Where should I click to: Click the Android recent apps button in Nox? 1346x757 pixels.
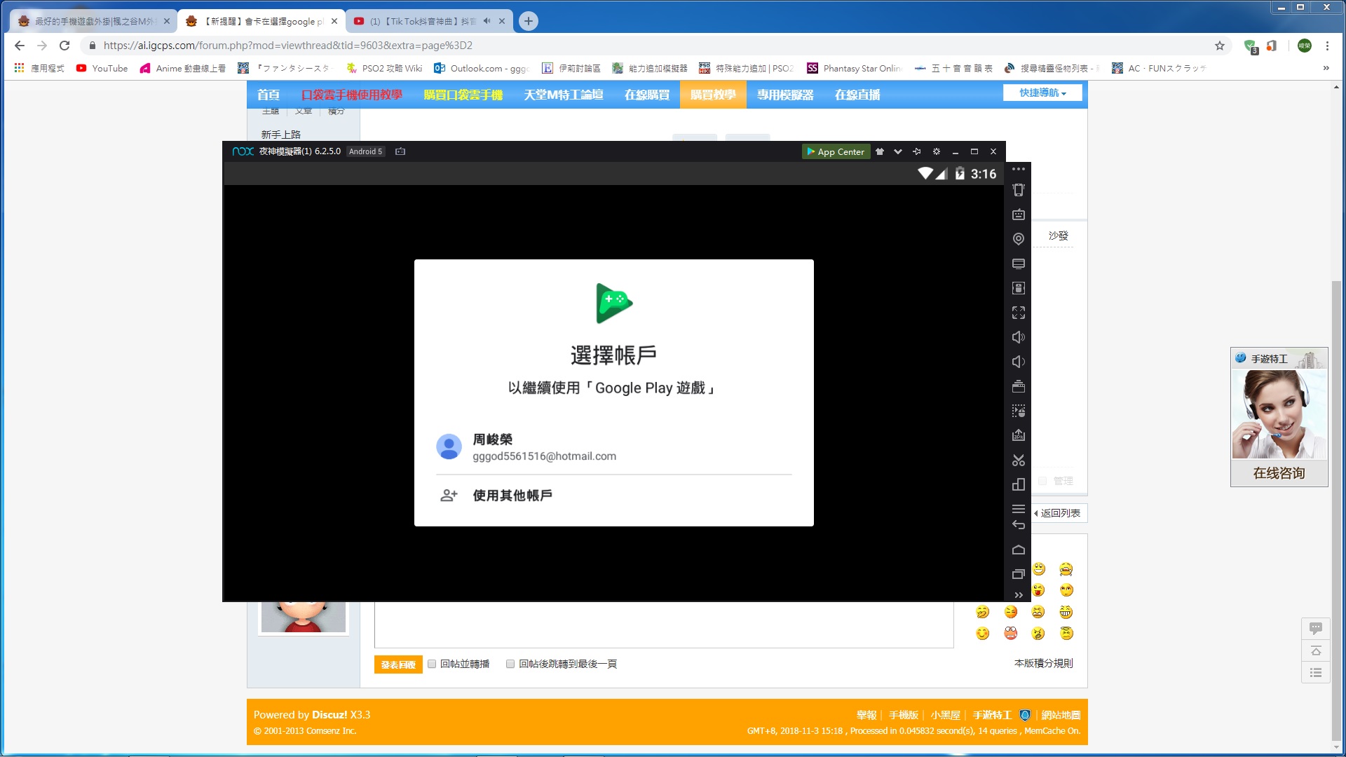[1019, 574]
